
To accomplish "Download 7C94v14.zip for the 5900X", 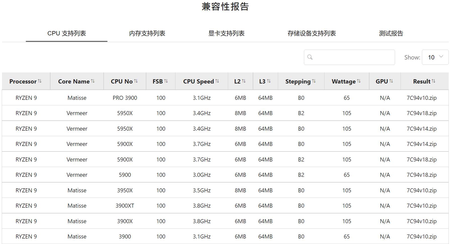I will (423, 144).
